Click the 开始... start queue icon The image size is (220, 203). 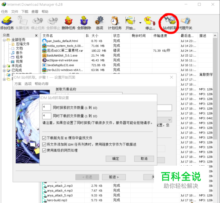130,23
